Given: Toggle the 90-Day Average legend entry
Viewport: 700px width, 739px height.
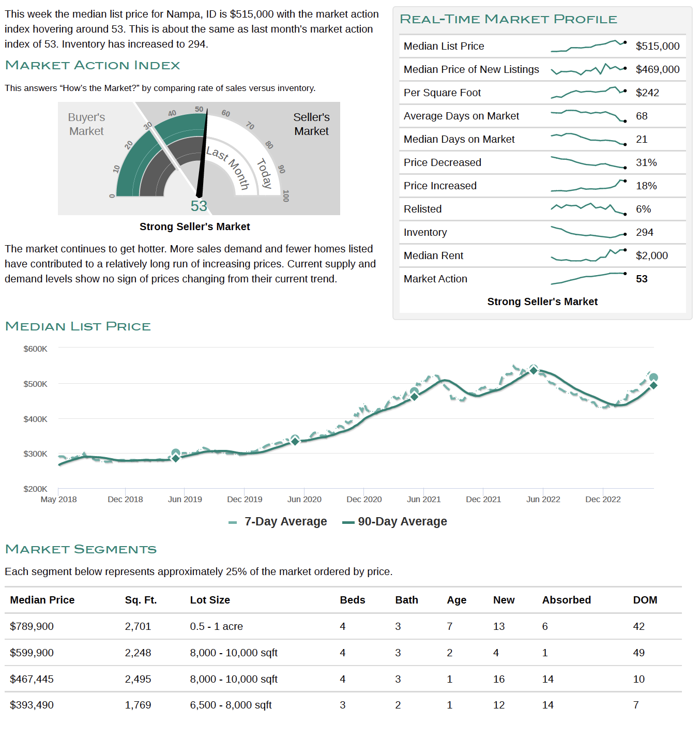Looking at the screenshot, I should point(395,521).
